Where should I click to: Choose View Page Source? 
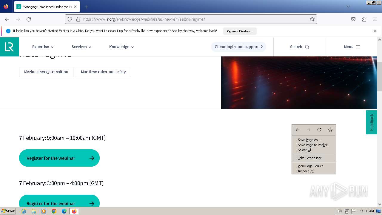point(314,166)
